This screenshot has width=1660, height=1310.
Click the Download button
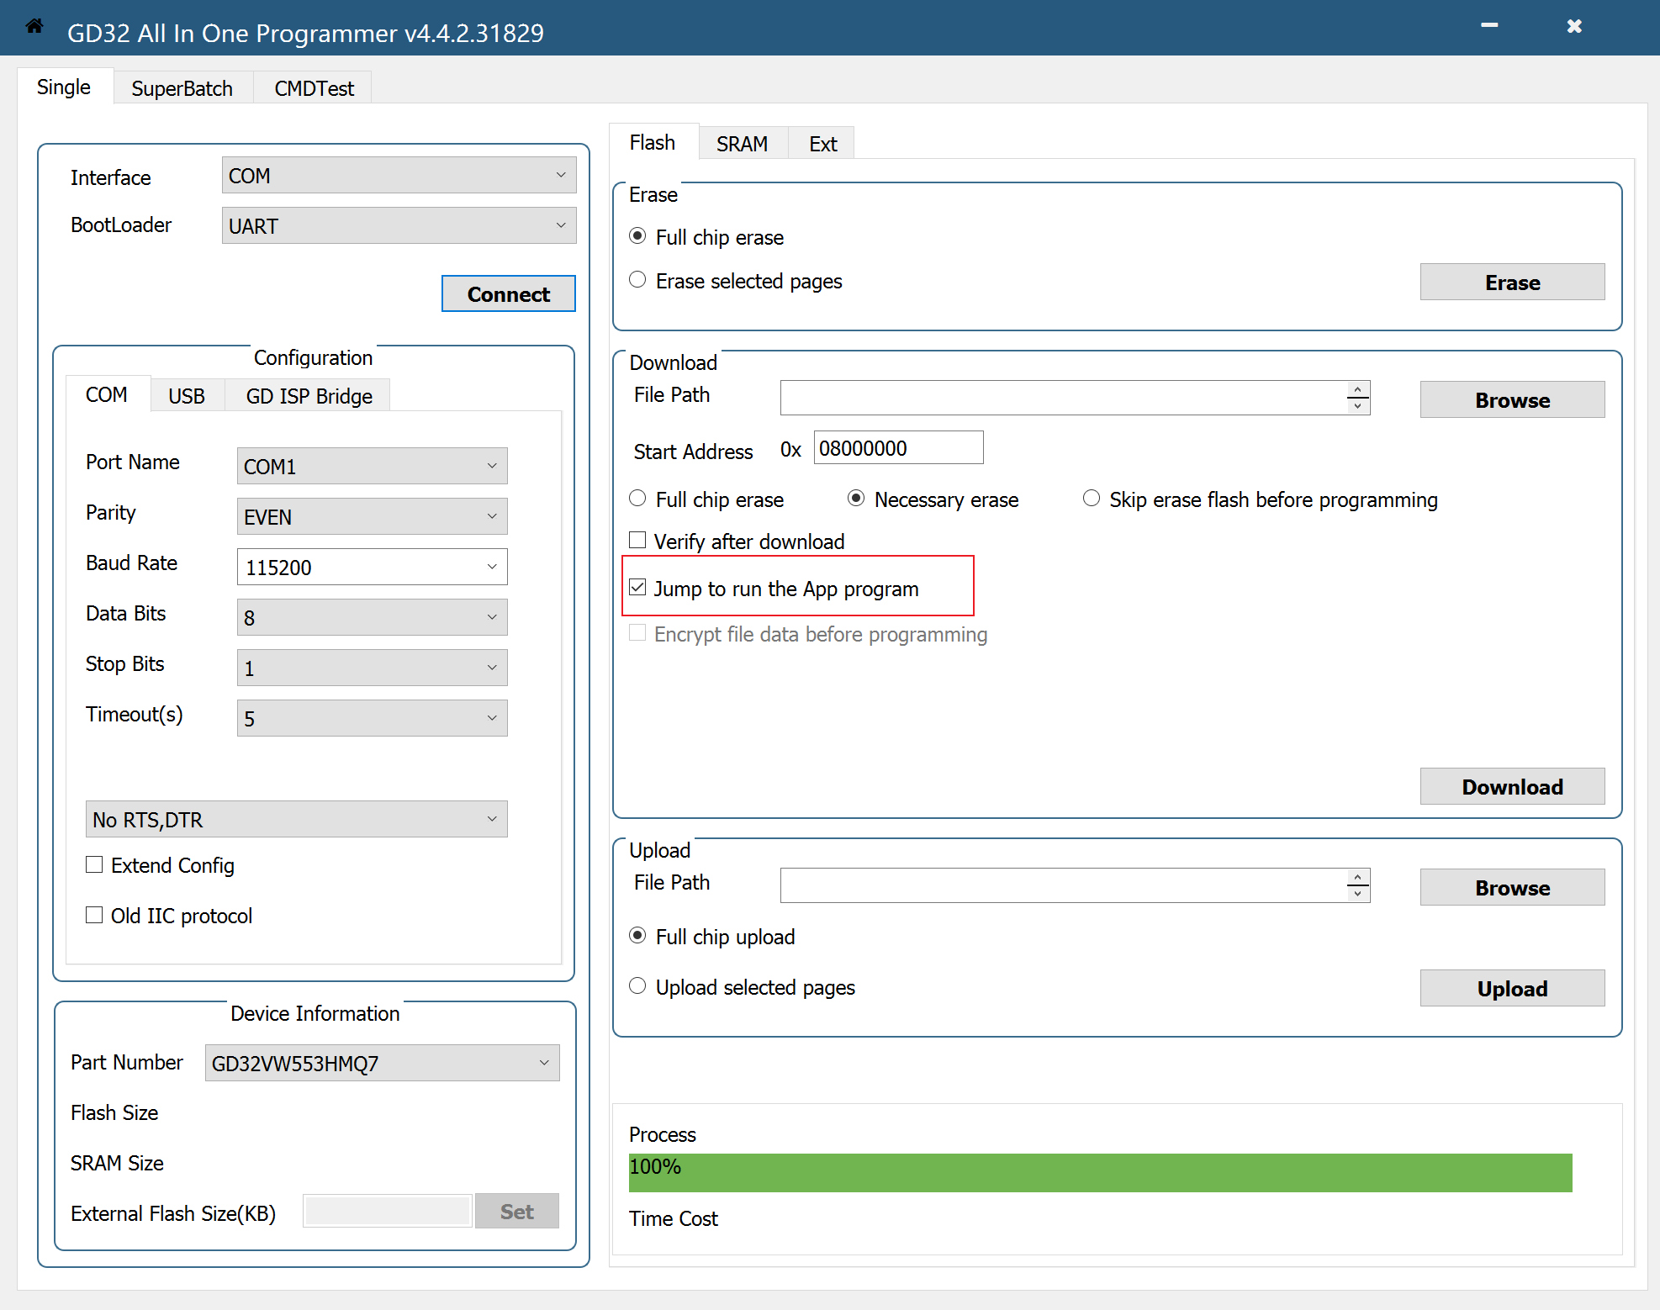point(1512,786)
